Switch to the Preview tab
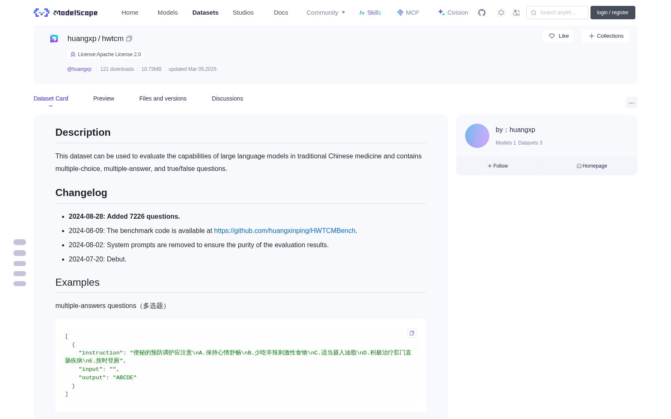Image resolution: width=671 pixels, height=419 pixels. tap(104, 98)
